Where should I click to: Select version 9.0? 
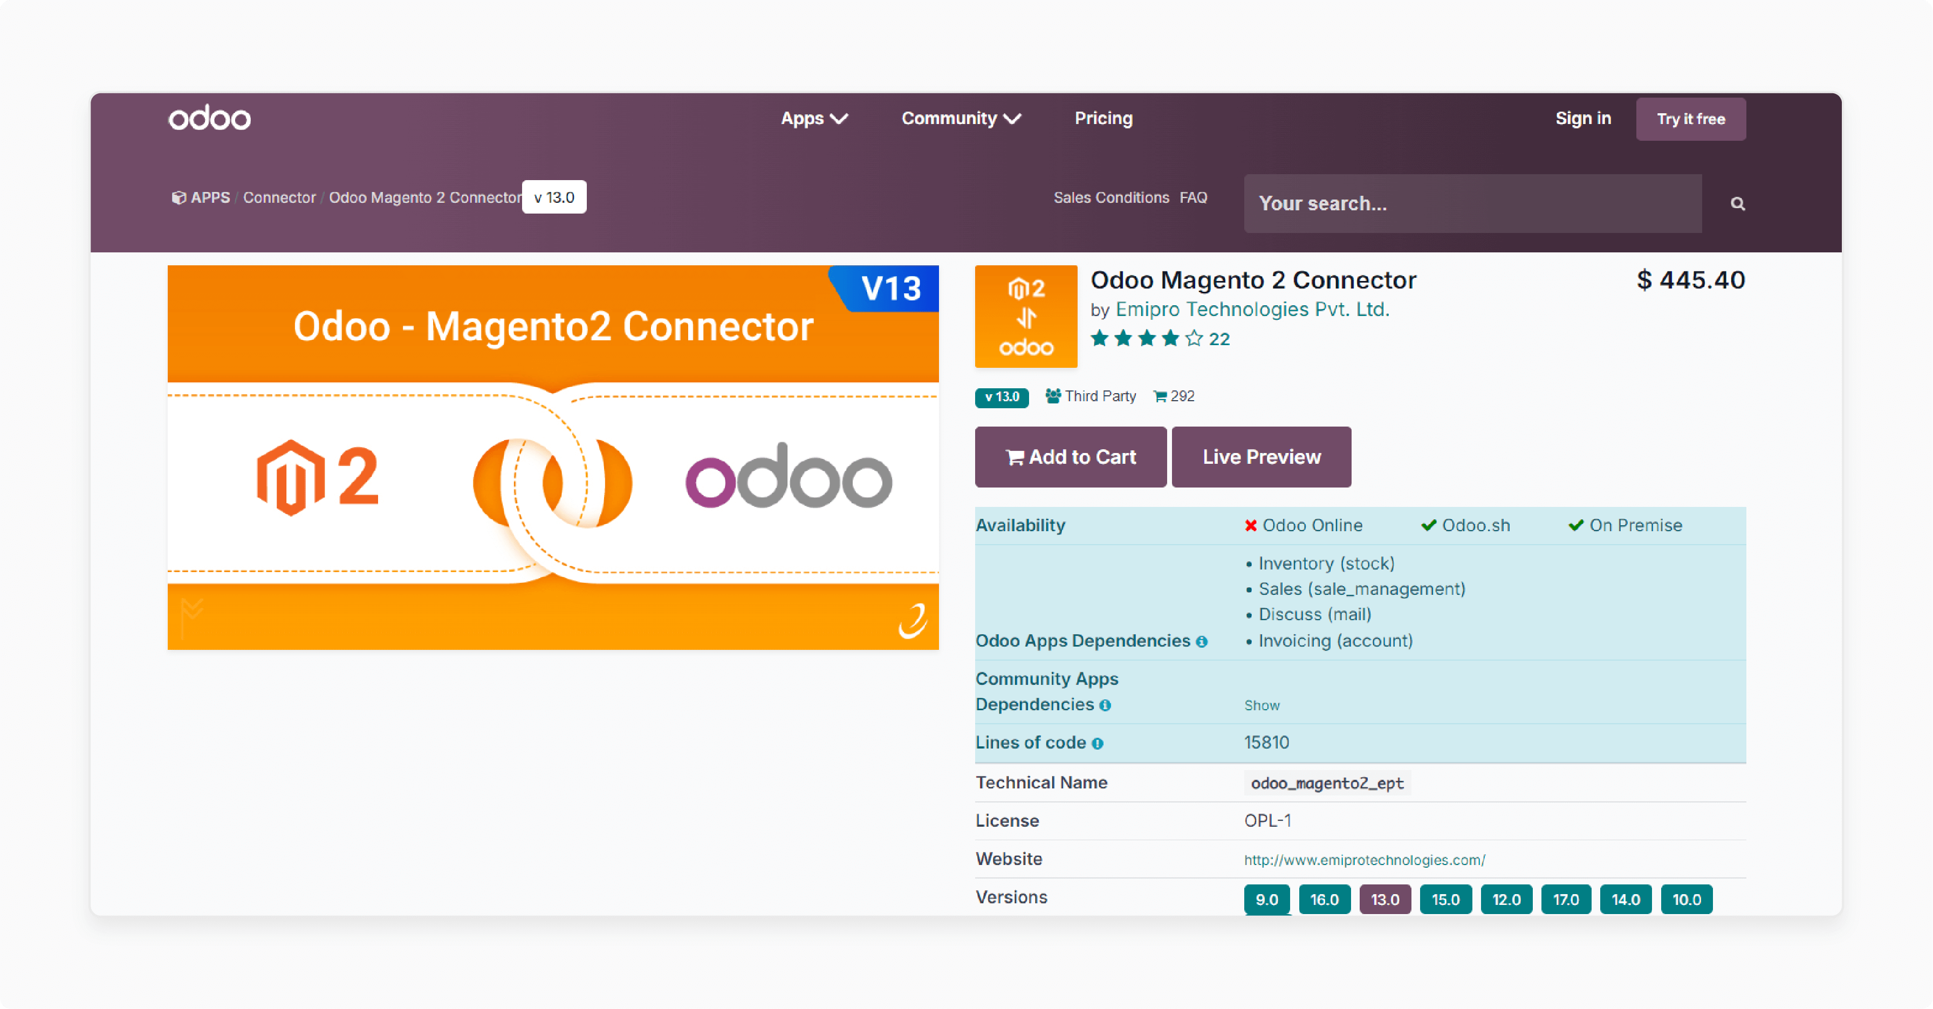1267,900
